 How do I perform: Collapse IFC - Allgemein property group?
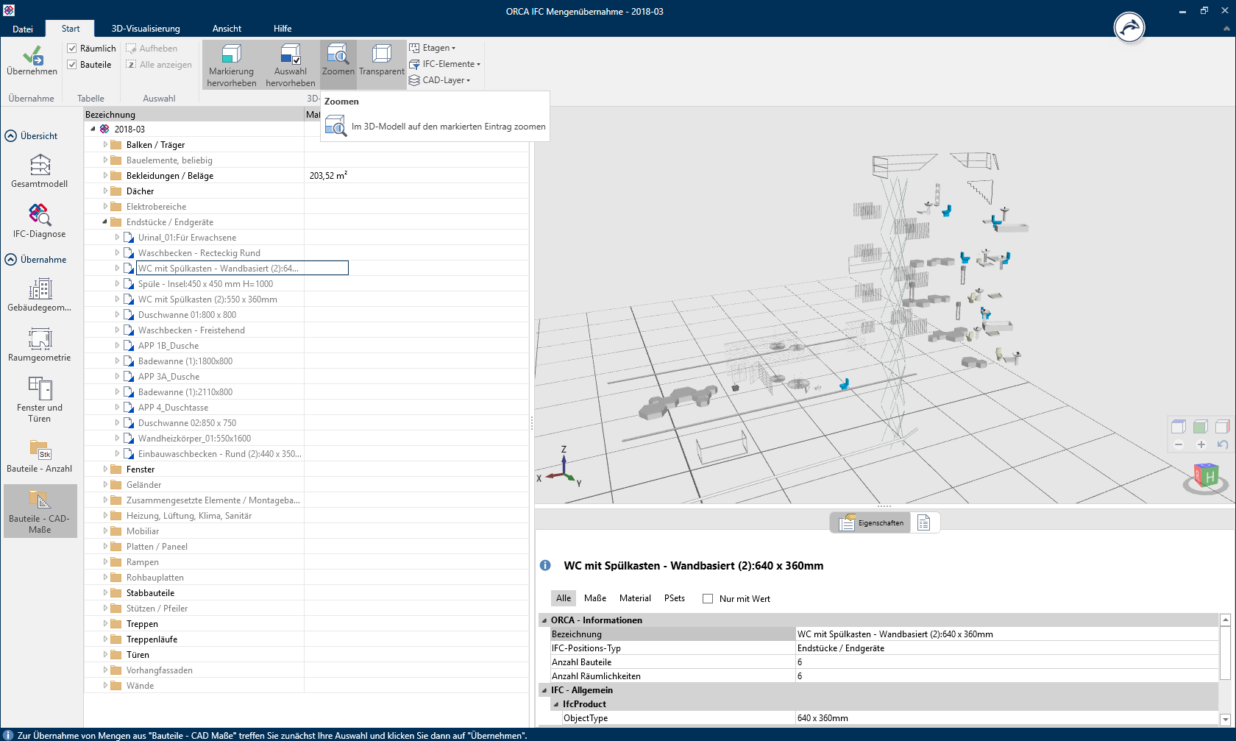pos(544,690)
